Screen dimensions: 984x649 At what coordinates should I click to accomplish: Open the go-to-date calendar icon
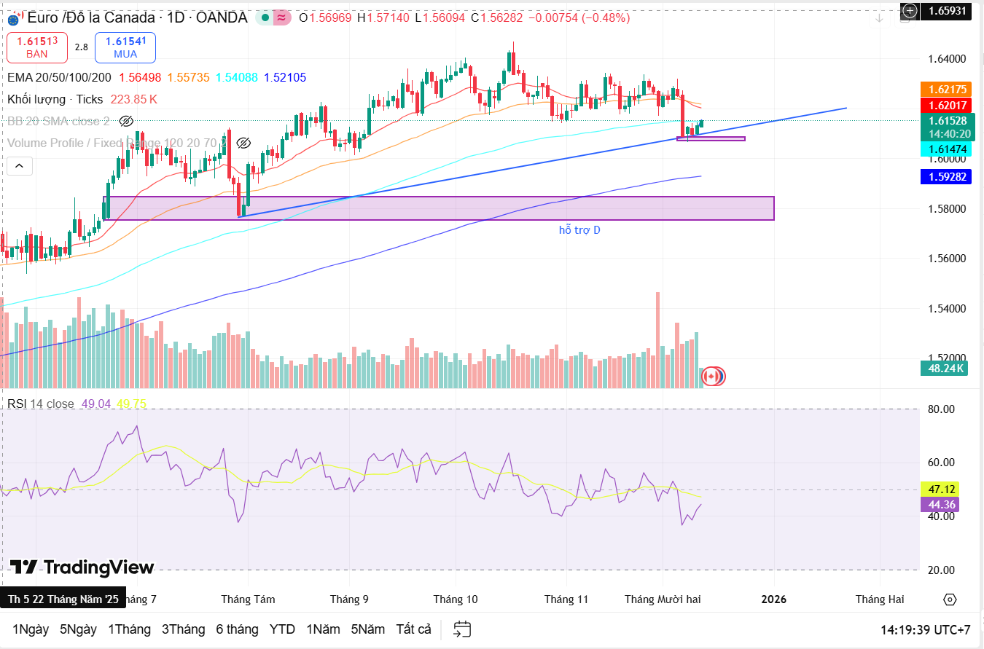click(462, 629)
